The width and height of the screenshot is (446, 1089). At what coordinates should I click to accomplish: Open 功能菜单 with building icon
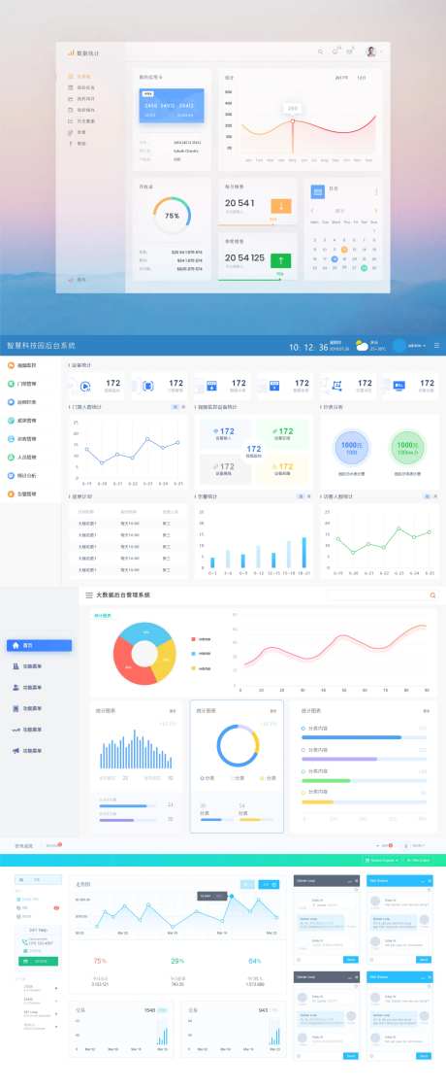pyautogui.click(x=28, y=666)
